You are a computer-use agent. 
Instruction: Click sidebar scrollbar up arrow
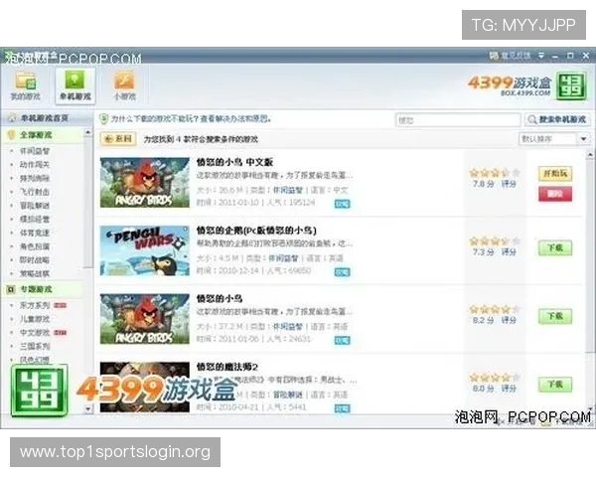pyautogui.click(x=87, y=133)
